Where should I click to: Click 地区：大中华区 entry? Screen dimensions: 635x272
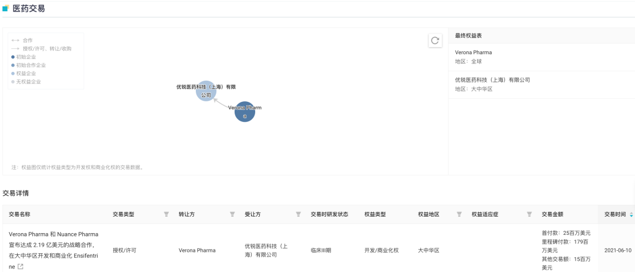(x=474, y=89)
